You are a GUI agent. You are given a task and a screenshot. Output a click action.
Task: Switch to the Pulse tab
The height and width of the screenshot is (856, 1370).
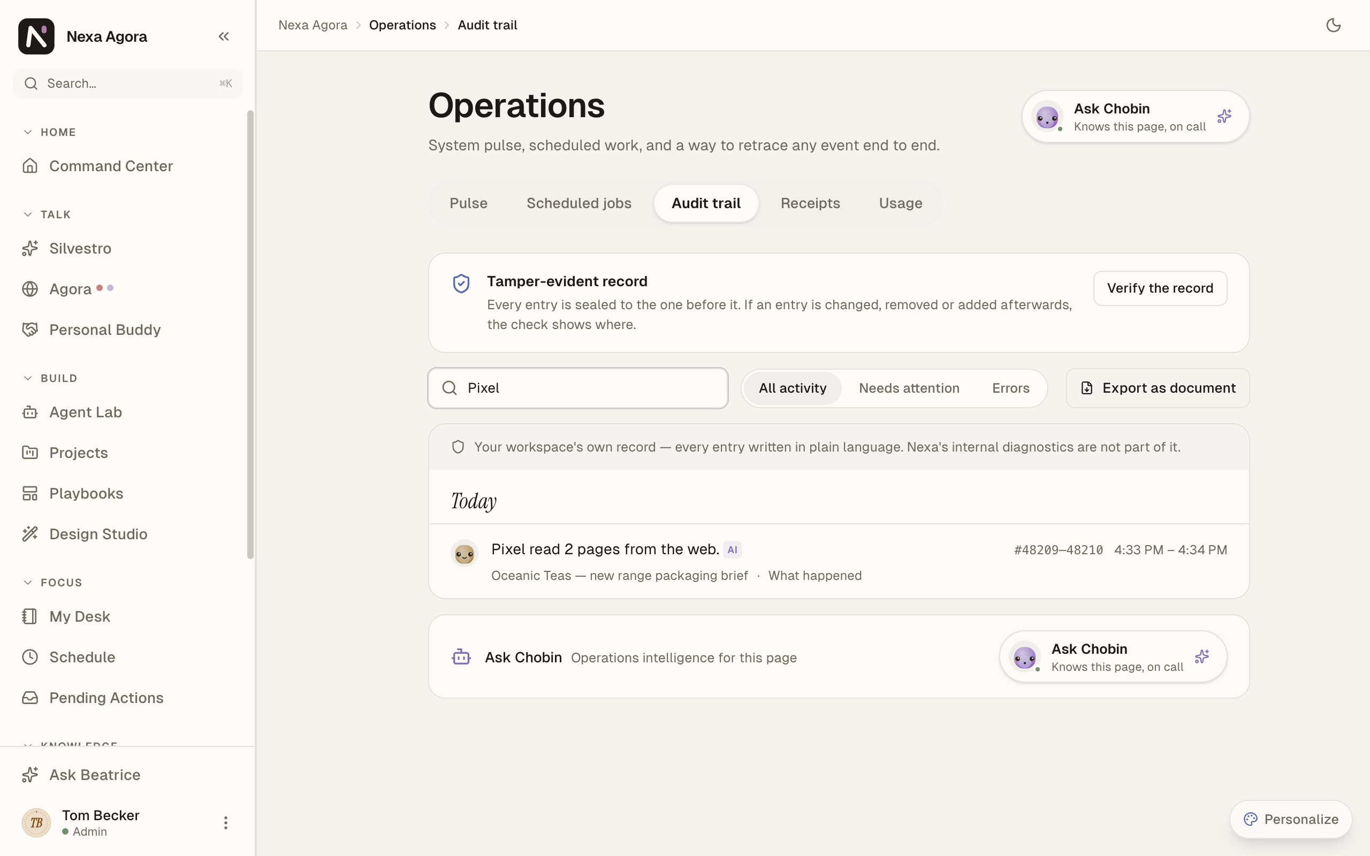tap(468, 203)
